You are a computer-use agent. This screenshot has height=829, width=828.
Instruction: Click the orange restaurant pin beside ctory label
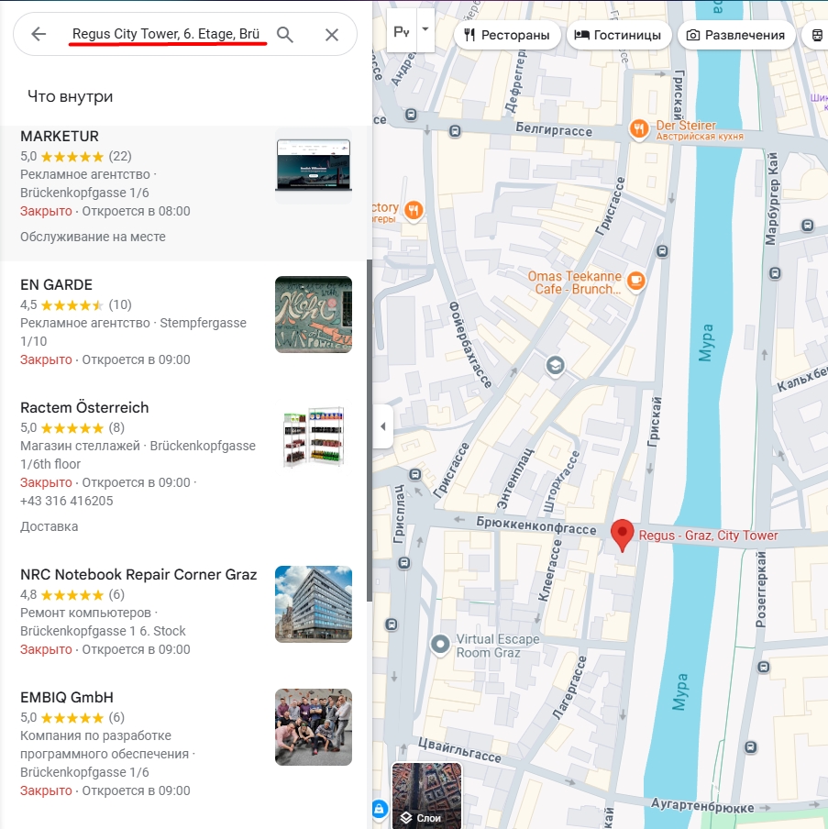(x=414, y=210)
